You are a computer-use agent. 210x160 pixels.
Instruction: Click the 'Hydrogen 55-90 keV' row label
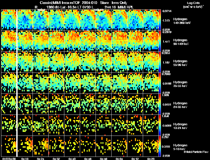pyautogui.click(x=180, y=63)
